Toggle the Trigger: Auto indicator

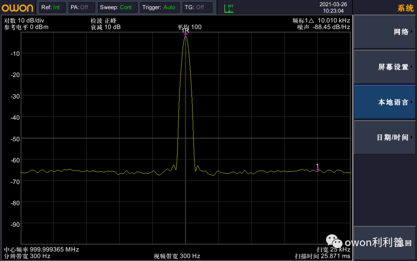pyautogui.click(x=160, y=7)
